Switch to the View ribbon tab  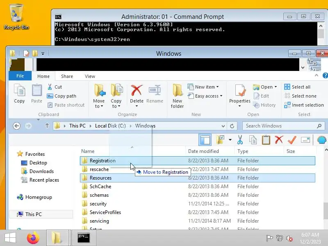tap(90, 76)
